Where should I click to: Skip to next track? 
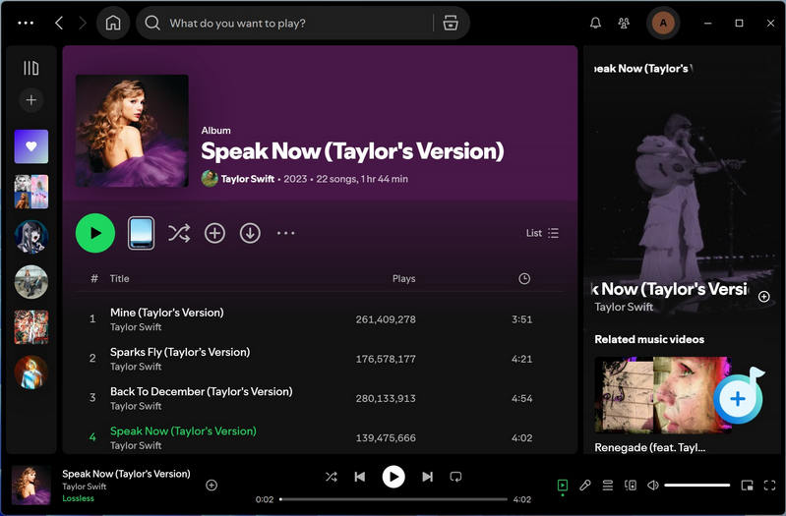pyautogui.click(x=427, y=477)
